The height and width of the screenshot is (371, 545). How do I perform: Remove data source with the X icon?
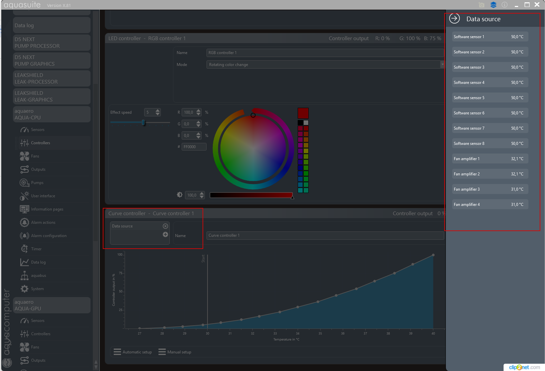click(x=165, y=226)
